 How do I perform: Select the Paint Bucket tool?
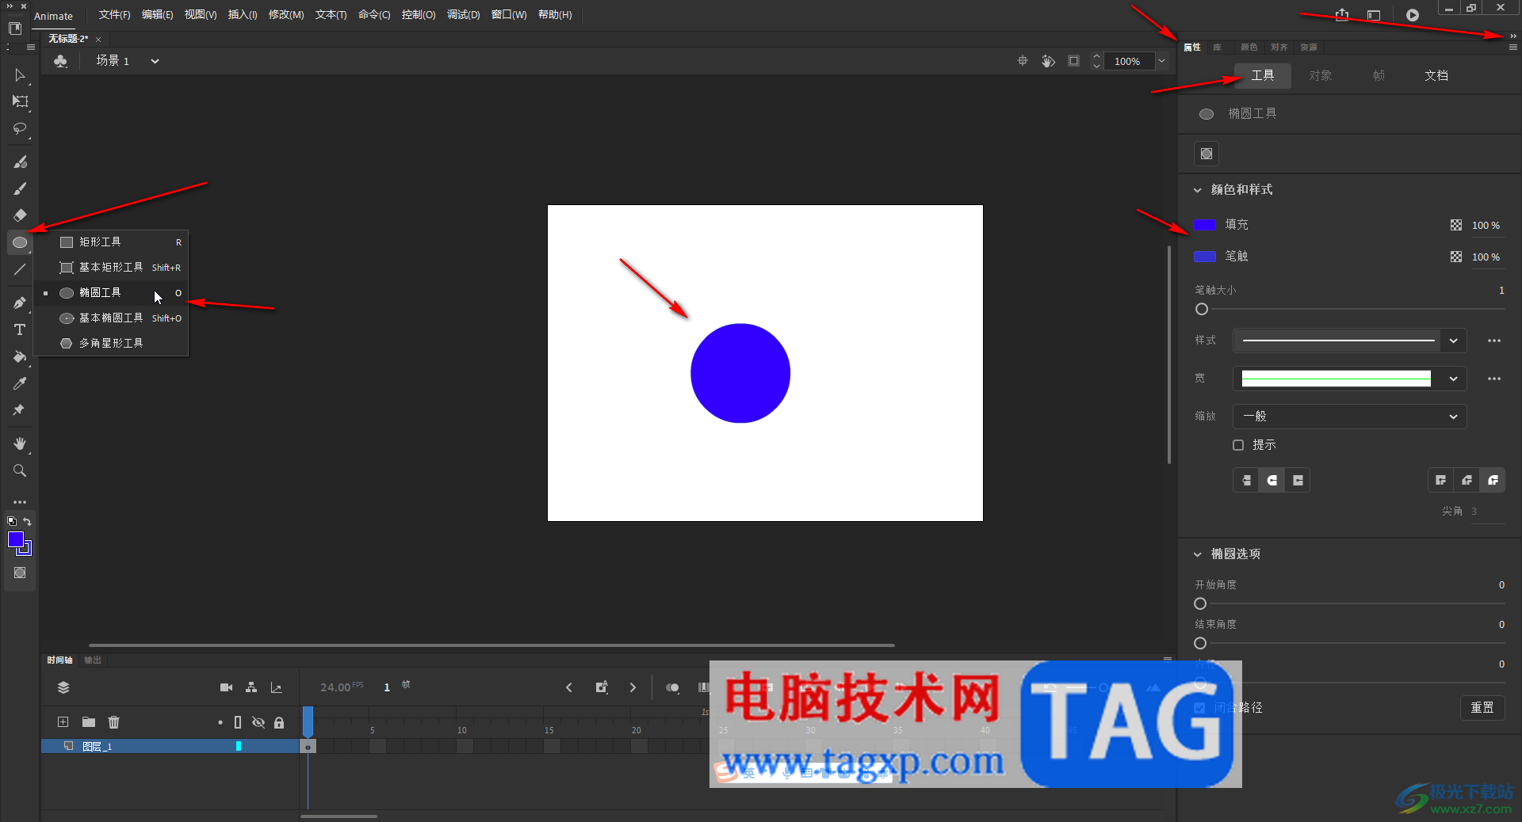tap(20, 356)
